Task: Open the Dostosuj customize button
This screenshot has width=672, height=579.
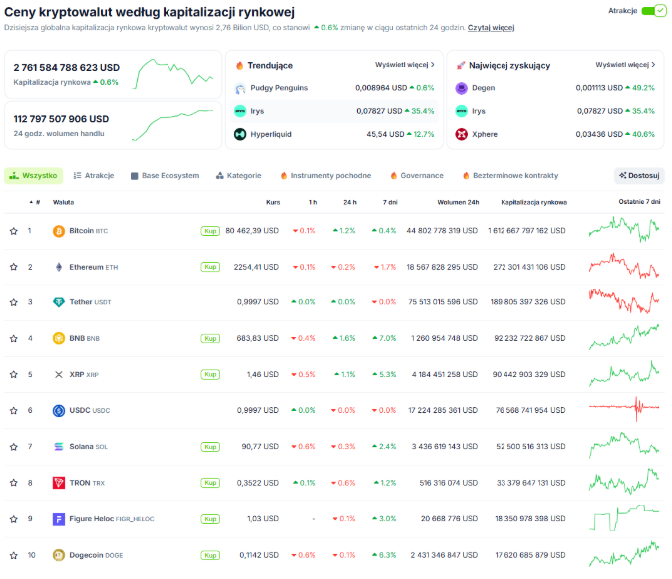Action: pos(639,175)
